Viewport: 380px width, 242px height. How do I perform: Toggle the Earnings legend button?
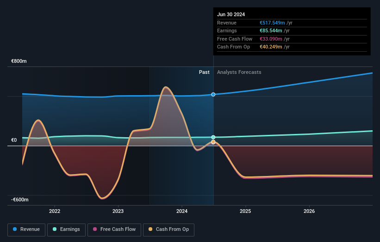[66, 230]
